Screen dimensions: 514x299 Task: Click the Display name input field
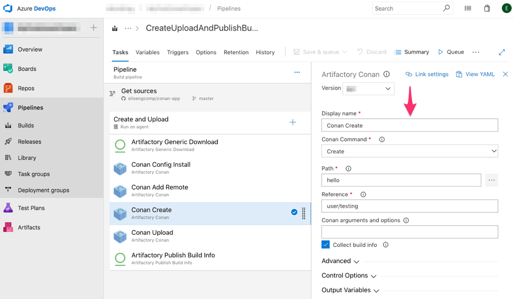(x=410, y=125)
